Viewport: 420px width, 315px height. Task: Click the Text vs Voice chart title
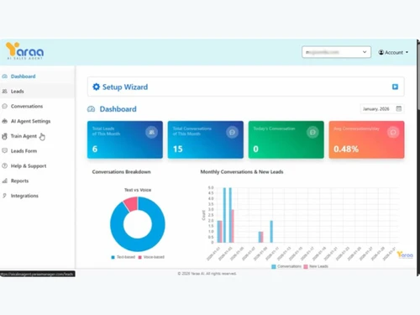[x=138, y=190]
